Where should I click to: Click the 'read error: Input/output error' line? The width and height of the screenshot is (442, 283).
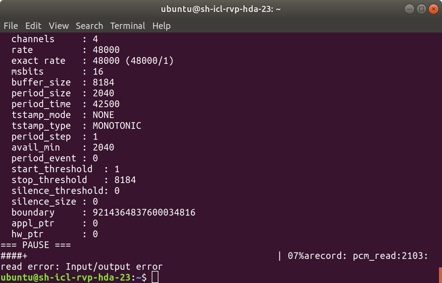[82, 267]
